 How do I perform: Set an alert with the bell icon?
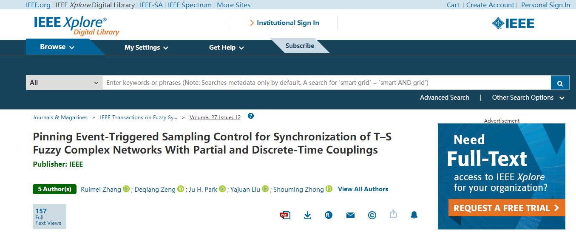point(414,215)
